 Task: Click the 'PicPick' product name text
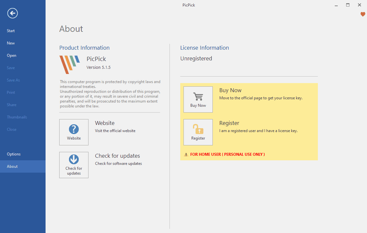(96, 59)
